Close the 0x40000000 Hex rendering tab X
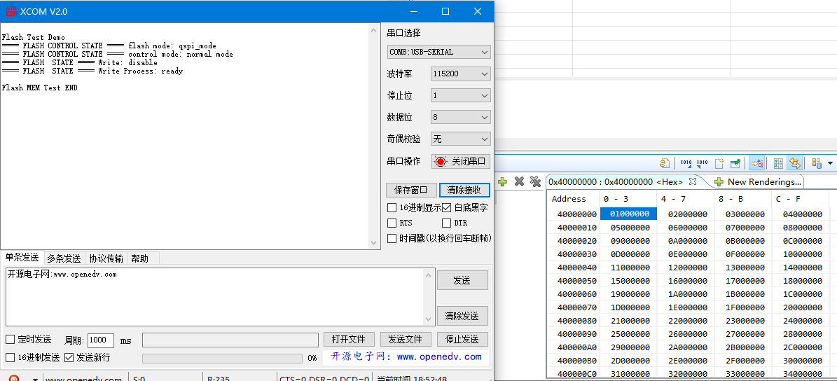Viewport: 837px width, 381px height. coord(692,181)
